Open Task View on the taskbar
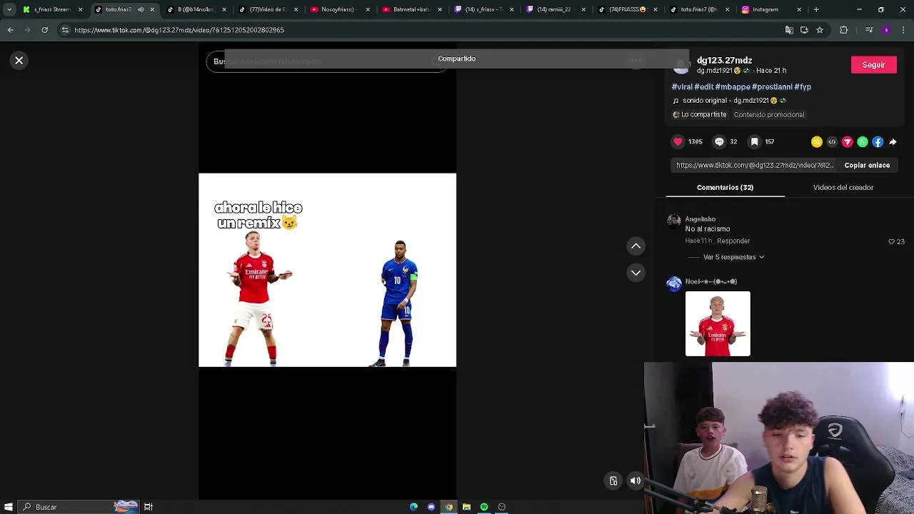 pyautogui.click(x=149, y=507)
